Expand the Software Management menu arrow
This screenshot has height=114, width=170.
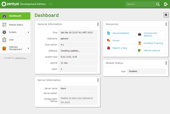(28, 48)
